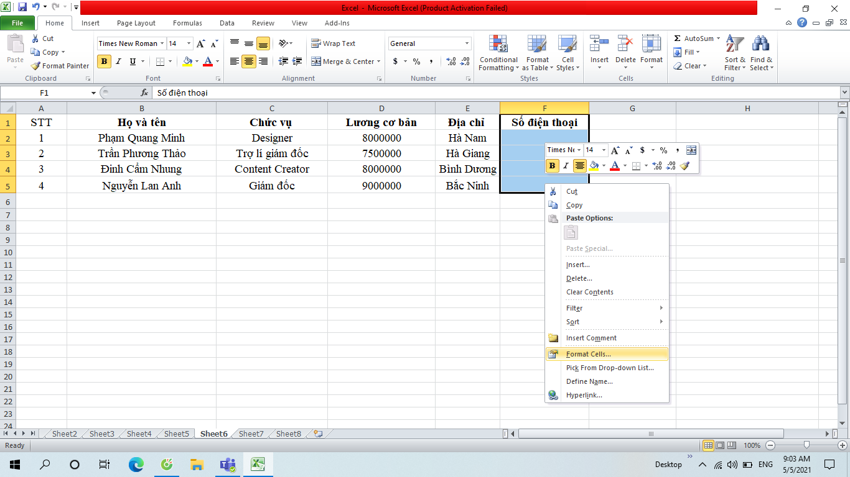
Task: Expand the Sort submenu in context menu
Action: click(607, 322)
